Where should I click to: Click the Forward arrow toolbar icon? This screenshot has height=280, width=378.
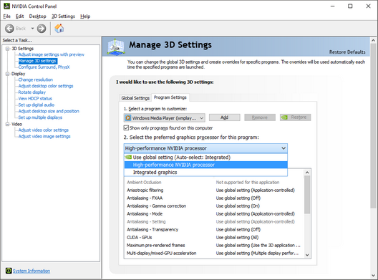click(42, 29)
